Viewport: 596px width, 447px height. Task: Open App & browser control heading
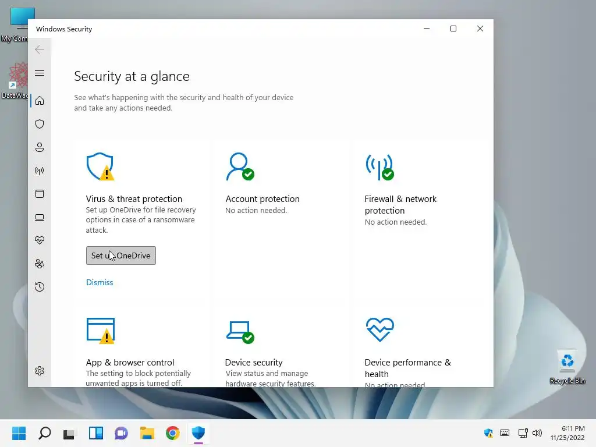130,362
